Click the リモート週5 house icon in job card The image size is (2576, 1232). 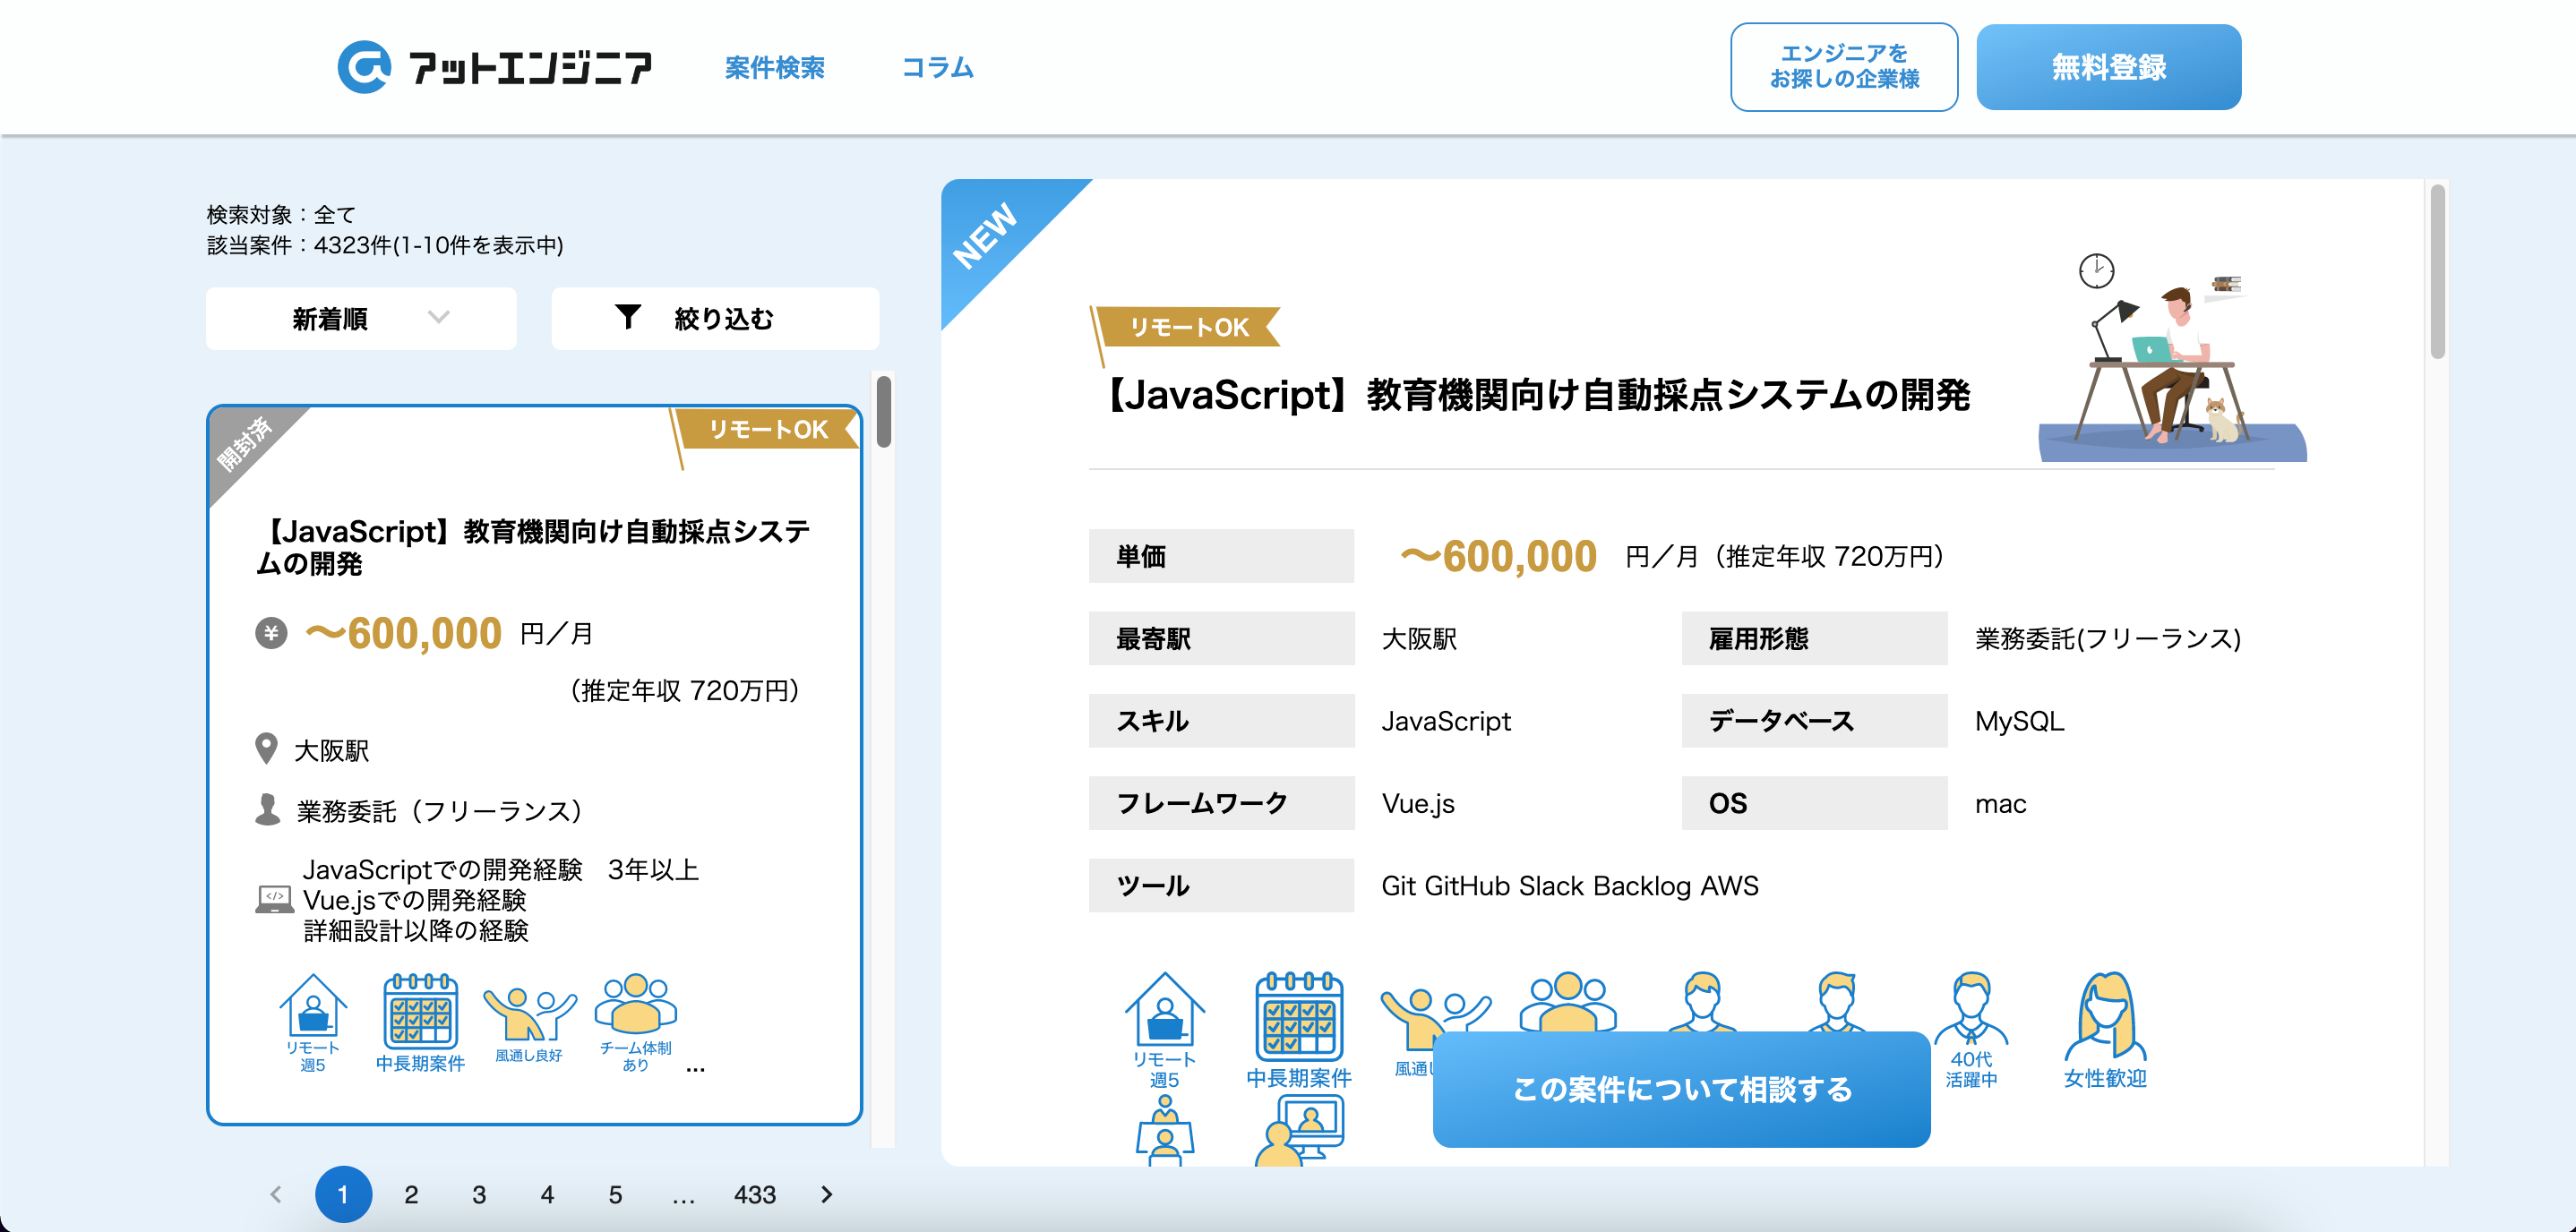pos(313,1008)
